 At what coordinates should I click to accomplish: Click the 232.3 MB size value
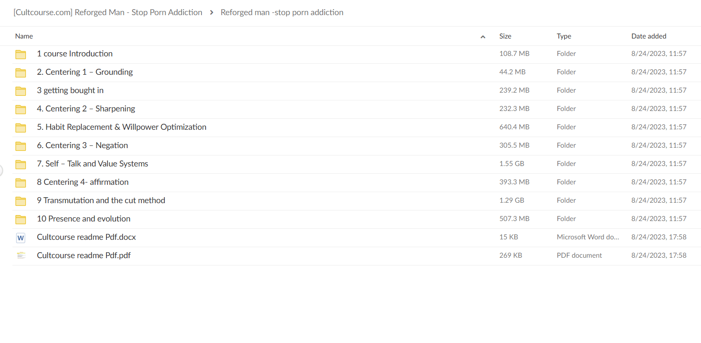click(x=515, y=109)
